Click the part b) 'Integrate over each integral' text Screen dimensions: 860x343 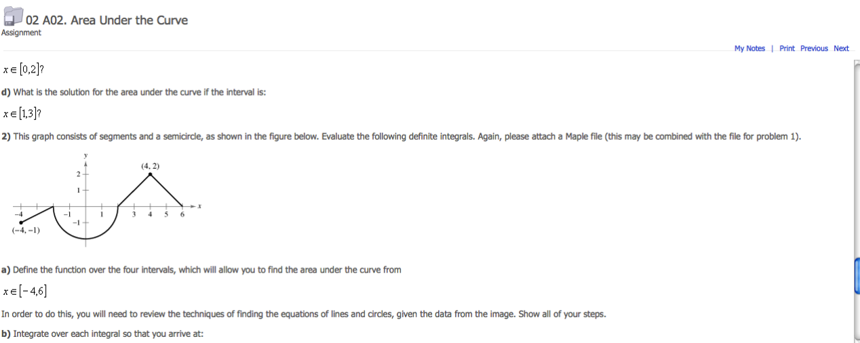pyautogui.click(x=102, y=334)
